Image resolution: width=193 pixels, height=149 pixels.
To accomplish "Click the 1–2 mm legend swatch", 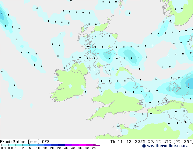I will pos(19,145).
